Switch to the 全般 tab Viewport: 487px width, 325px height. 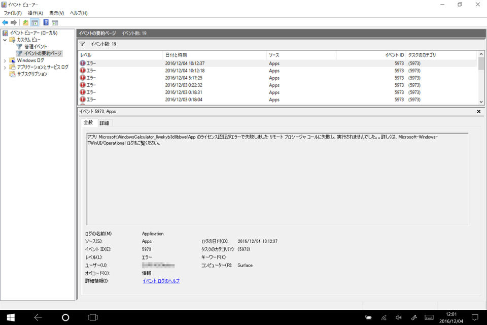88,122
